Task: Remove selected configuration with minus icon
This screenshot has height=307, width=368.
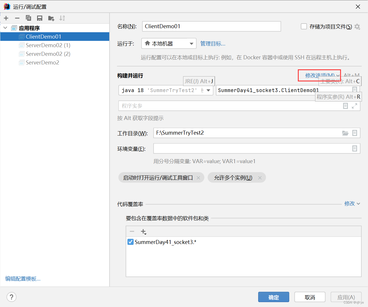Action: [x=17, y=18]
